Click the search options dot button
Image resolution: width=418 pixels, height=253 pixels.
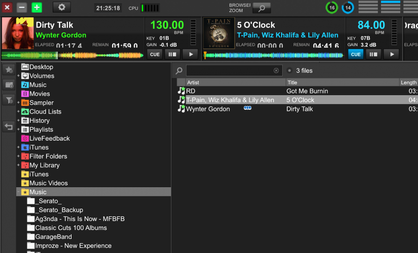click(x=289, y=71)
